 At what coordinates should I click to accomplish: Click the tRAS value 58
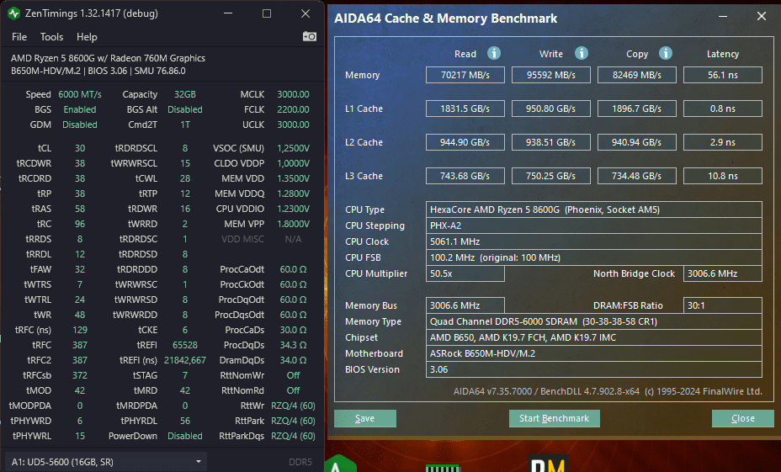point(80,209)
